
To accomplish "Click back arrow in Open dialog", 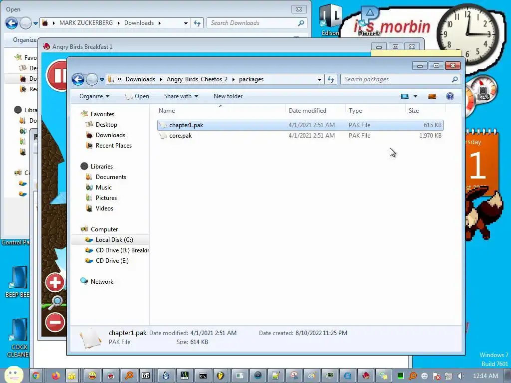I will (x=11, y=23).
